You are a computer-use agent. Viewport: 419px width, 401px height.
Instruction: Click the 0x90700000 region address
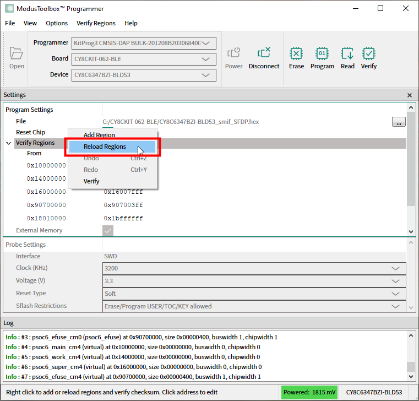click(46, 205)
